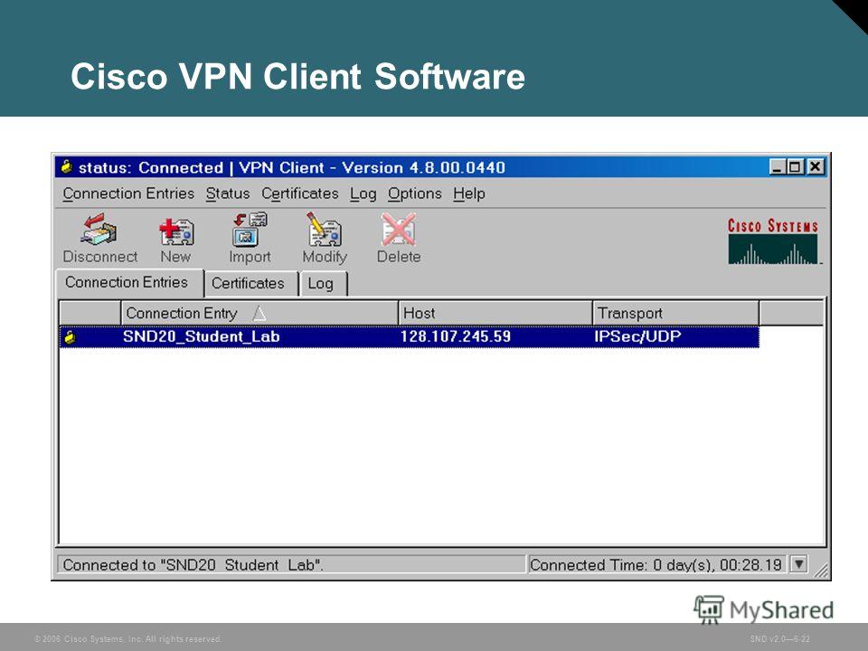Viewport: 868px width, 651px height.
Task: Open the Options menu
Action: pos(415,193)
